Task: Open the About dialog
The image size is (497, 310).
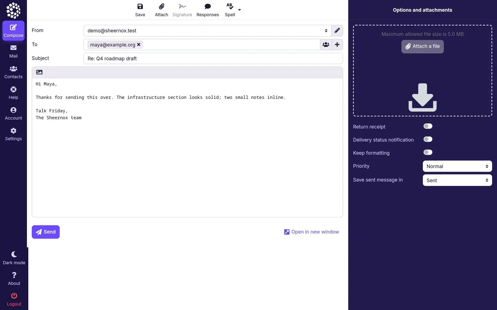Action: [x=14, y=279]
